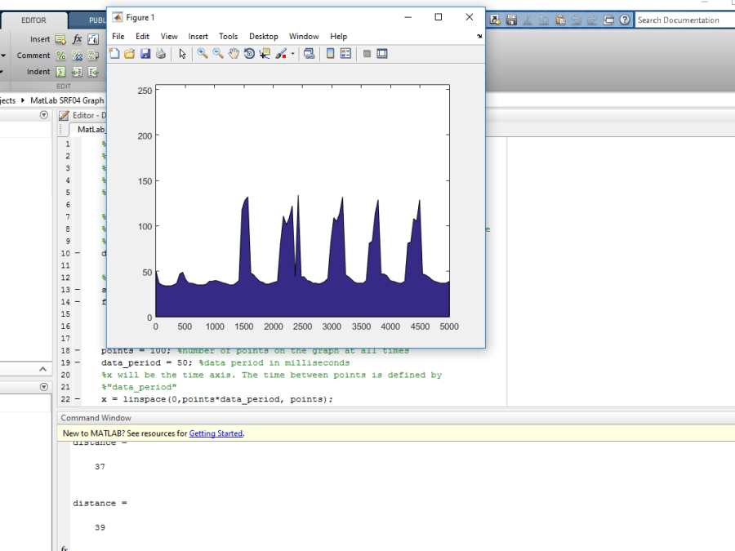Click code line 'data_period = 50;'

click(x=147, y=362)
